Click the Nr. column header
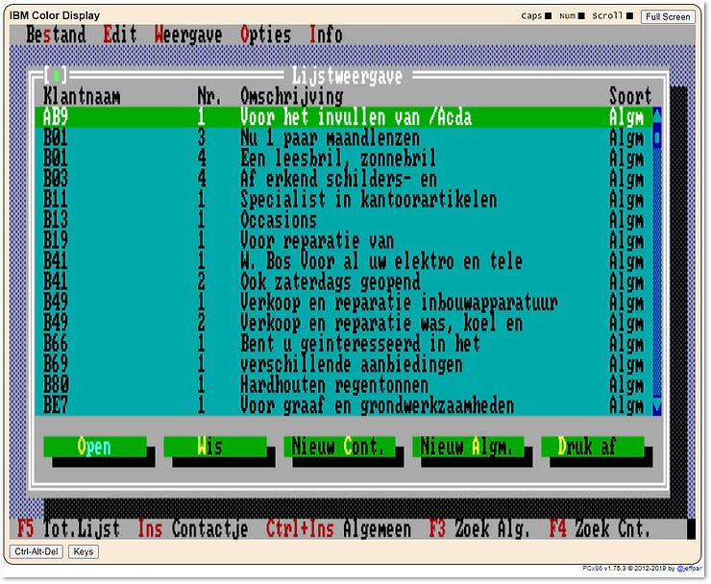 [209, 96]
